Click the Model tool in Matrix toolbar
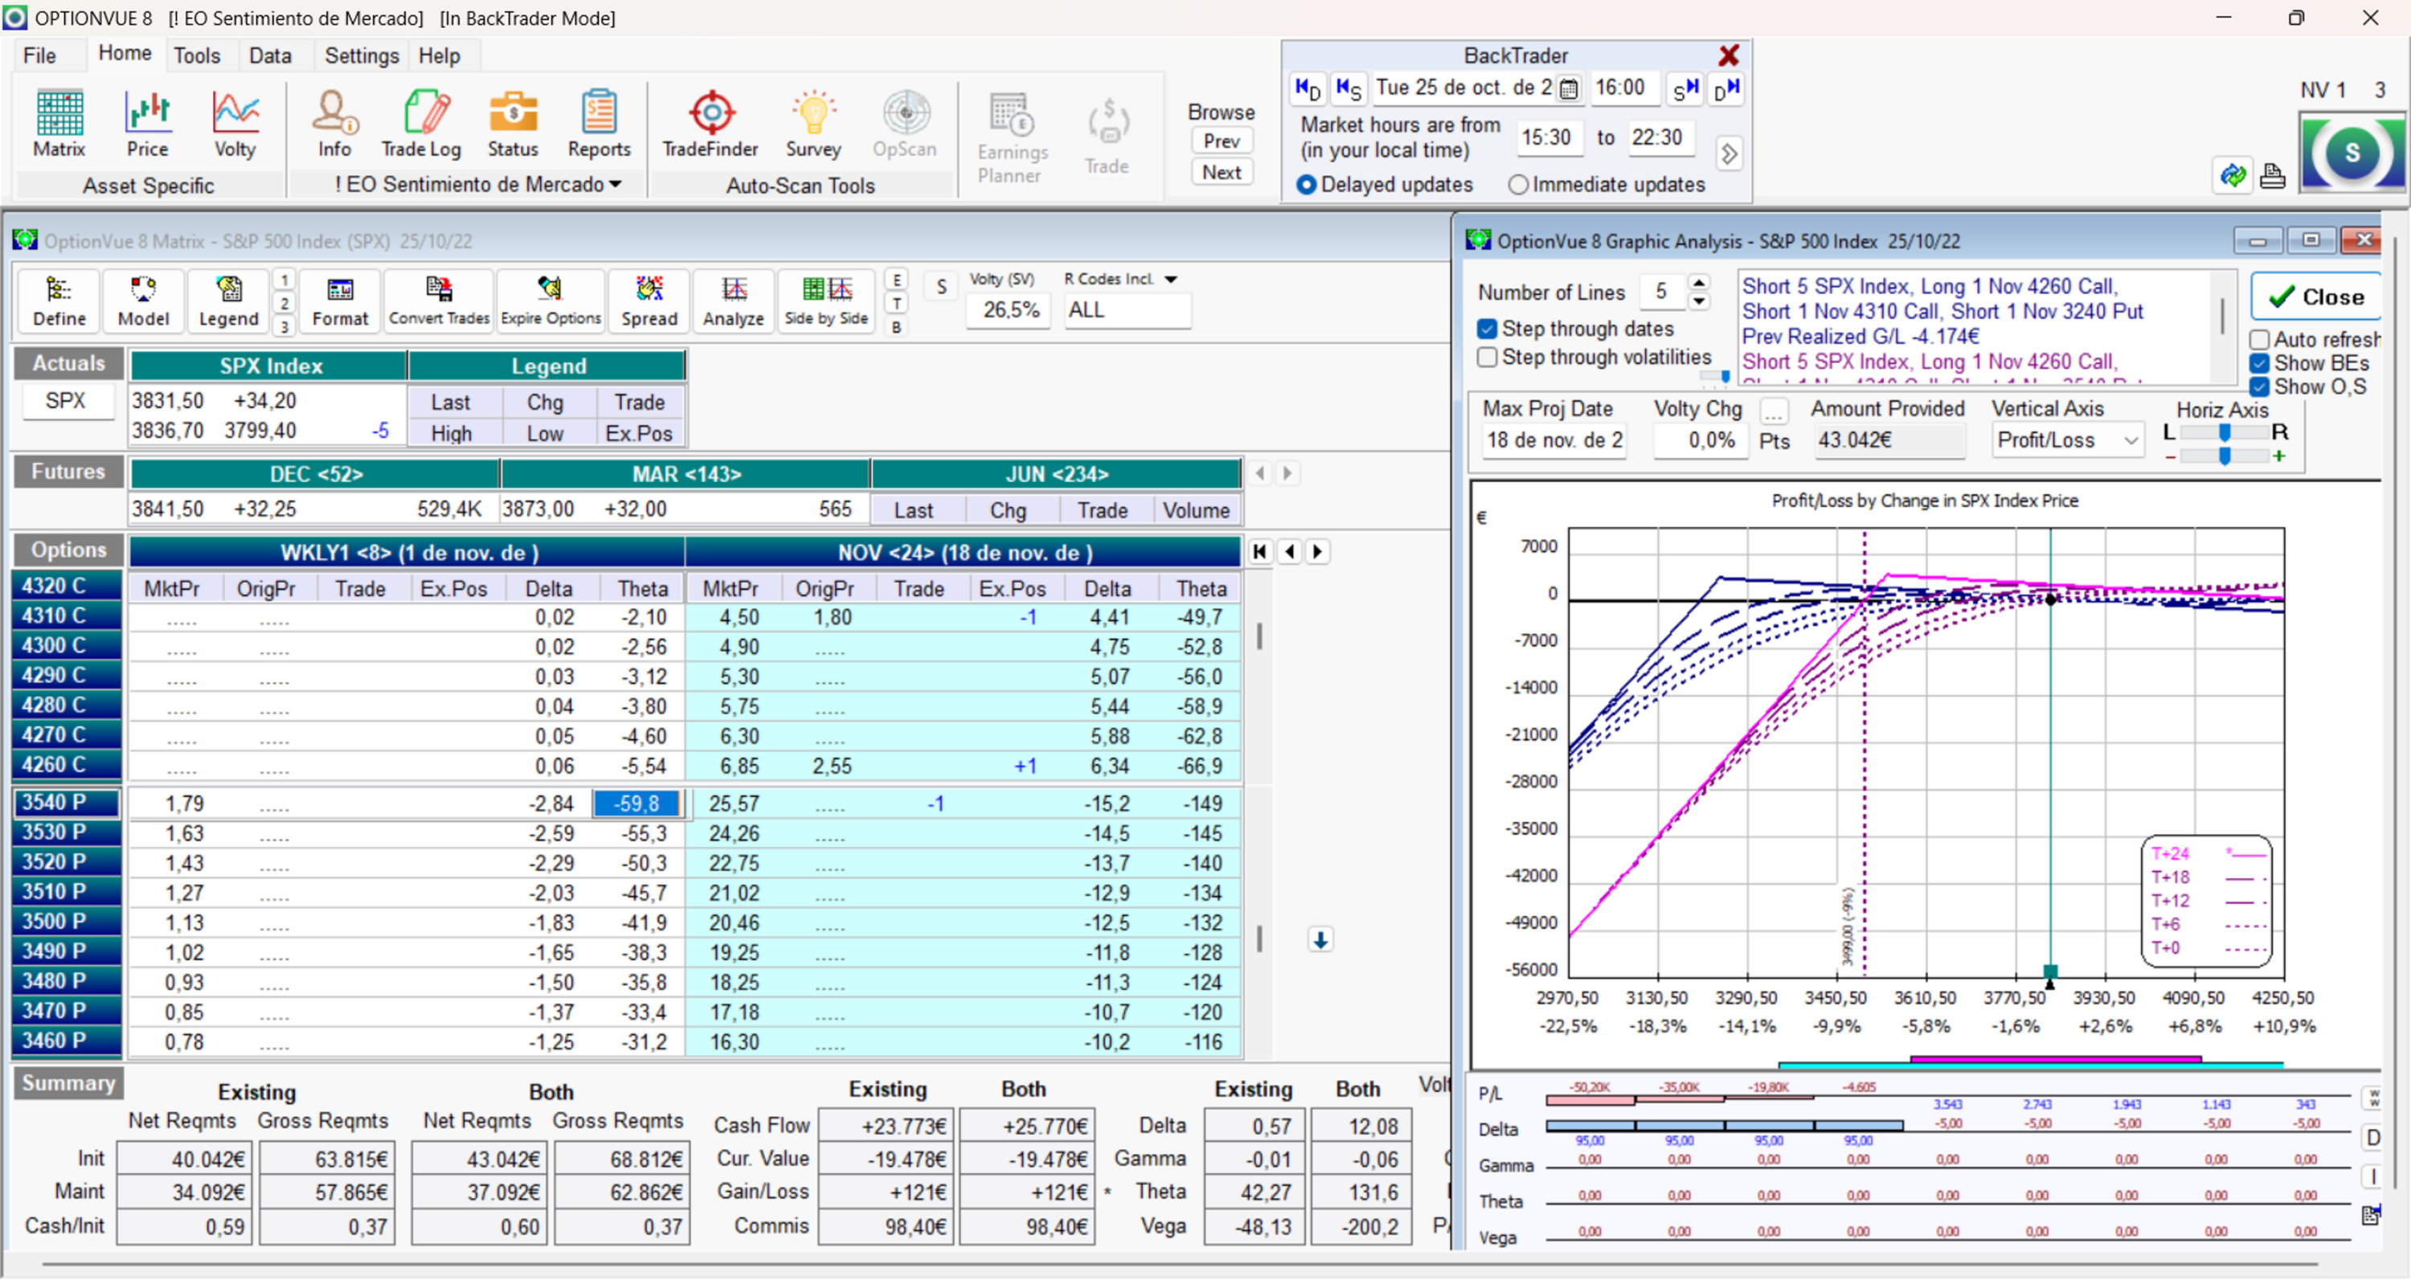Image resolution: width=2411 pixels, height=1280 pixels. click(x=143, y=301)
